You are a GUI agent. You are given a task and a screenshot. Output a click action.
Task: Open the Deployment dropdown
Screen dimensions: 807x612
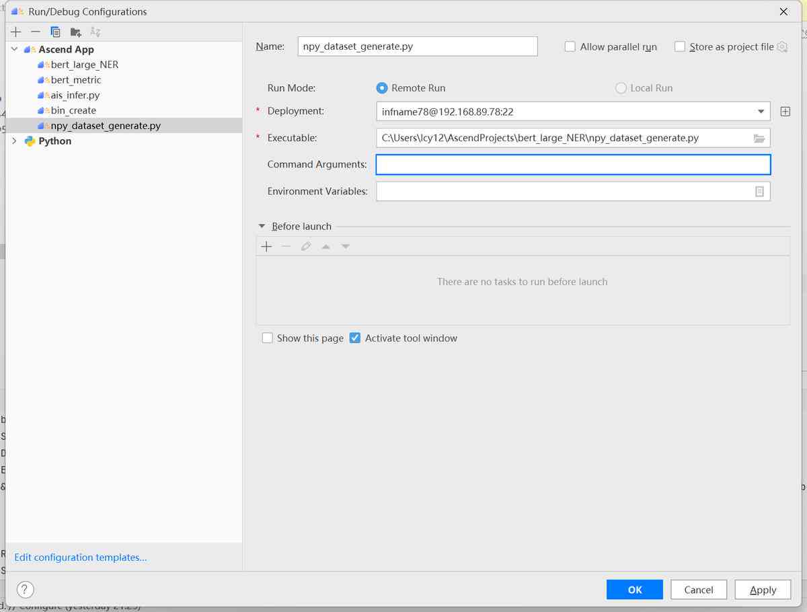761,112
